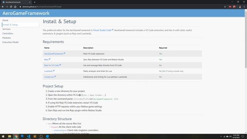Click the address bar URL
The width and height of the screenshot is (247, 139).
click(x=42, y=7)
